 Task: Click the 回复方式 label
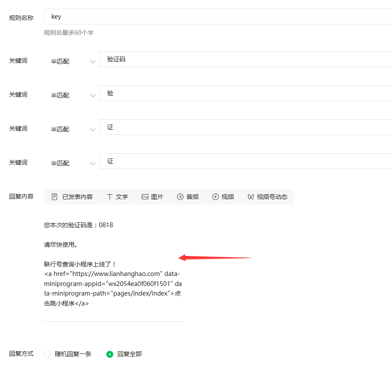click(x=21, y=354)
